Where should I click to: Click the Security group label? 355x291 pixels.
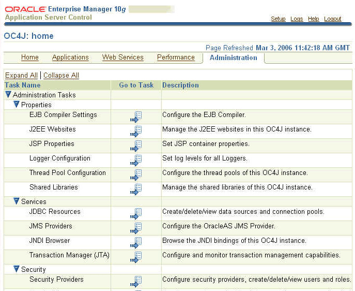pos(34,269)
